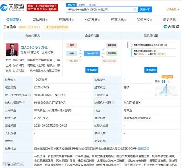Screen dimensions: 182x168
Task: Click the help icon beside 统一社会信用代码
Action: (29, 95)
